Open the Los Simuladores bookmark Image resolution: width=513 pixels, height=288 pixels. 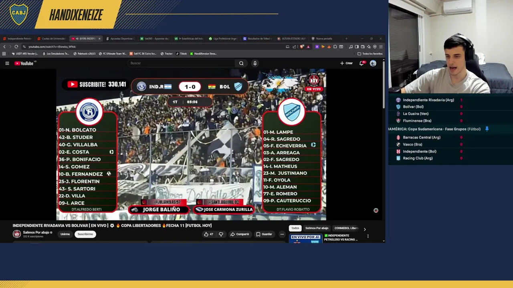point(56,54)
